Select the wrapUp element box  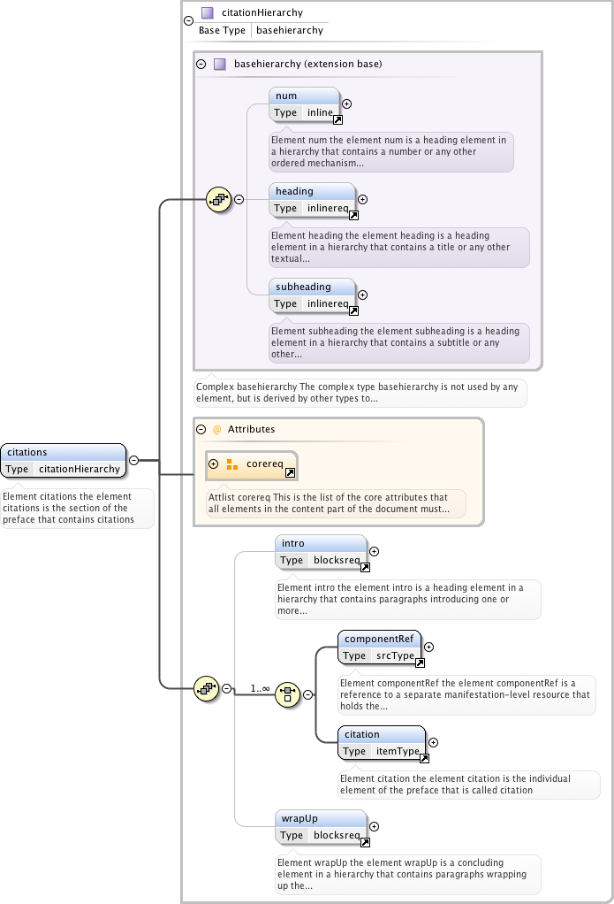click(321, 827)
